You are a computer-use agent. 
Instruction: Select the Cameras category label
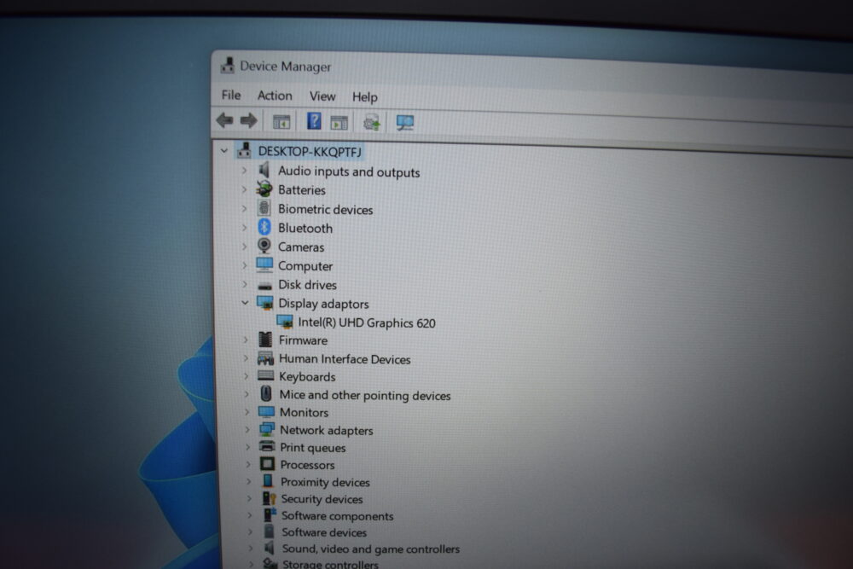coord(301,247)
